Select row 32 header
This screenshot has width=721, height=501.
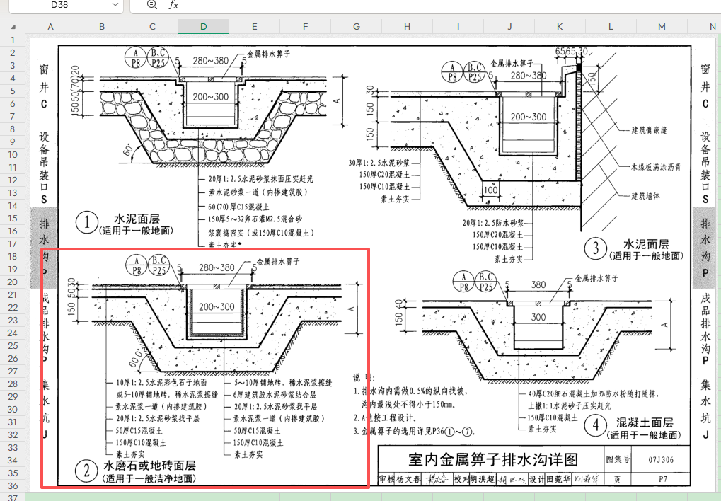click(13, 434)
